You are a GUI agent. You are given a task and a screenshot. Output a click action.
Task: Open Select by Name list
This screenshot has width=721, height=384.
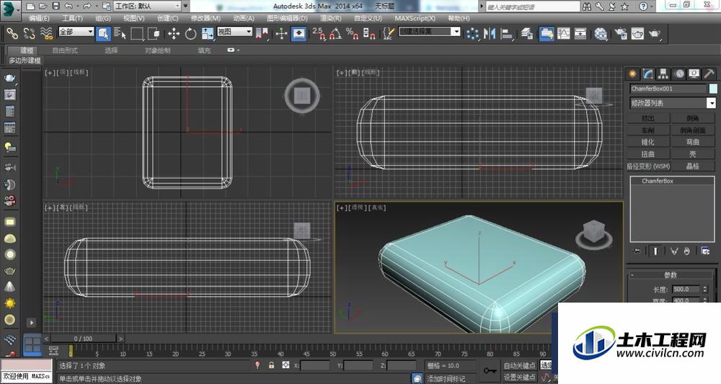(120, 34)
